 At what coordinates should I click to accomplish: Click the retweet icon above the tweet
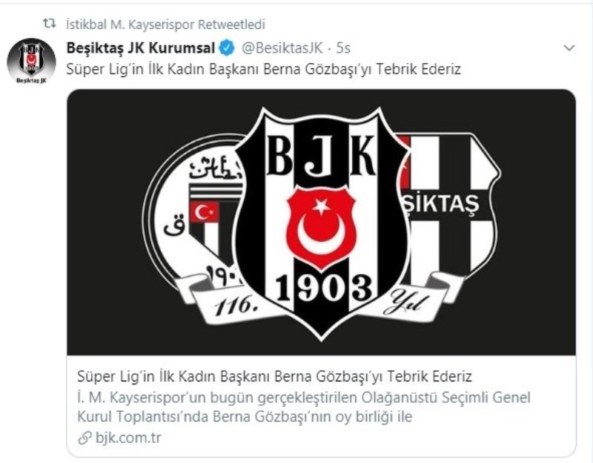pyautogui.click(x=49, y=24)
